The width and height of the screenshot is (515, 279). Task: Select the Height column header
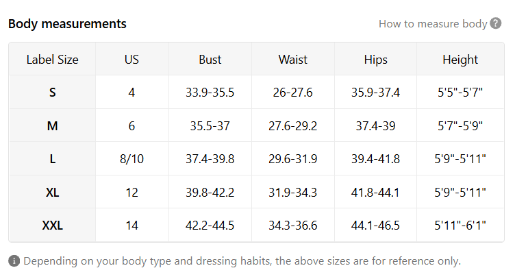click(x=460, y=60)
